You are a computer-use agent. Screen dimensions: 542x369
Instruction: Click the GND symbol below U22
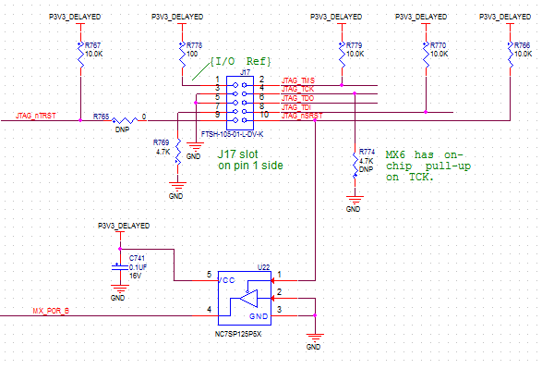tap(315, 341)
